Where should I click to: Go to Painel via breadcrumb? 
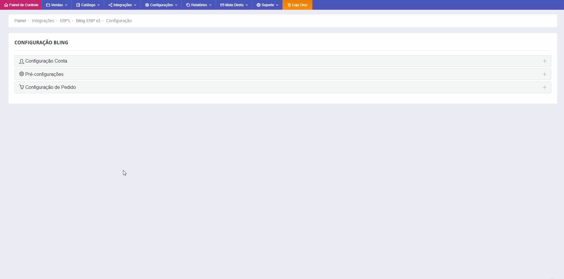(20, 21)
